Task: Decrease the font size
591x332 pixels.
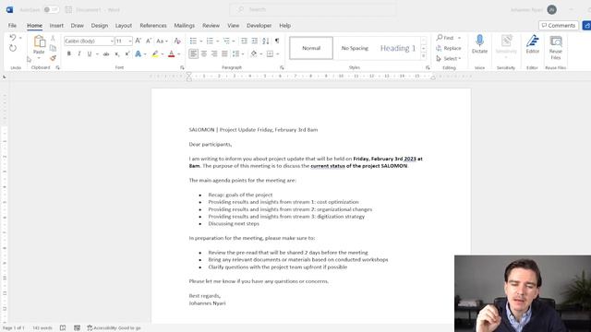Action: [149, 41]
